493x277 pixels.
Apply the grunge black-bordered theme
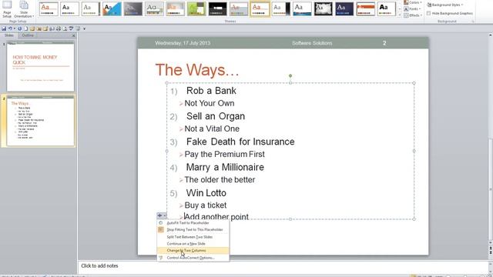[324, 8]
